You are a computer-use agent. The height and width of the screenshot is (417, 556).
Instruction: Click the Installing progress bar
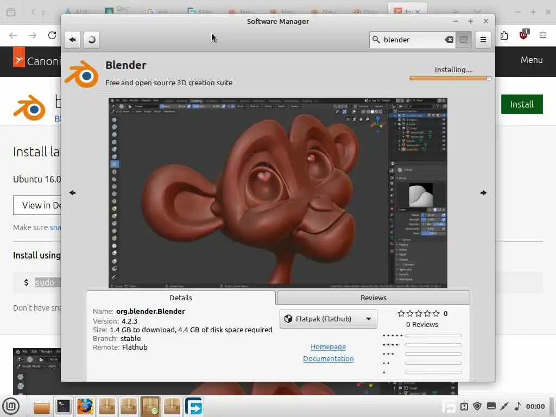[x=450, y=78]
